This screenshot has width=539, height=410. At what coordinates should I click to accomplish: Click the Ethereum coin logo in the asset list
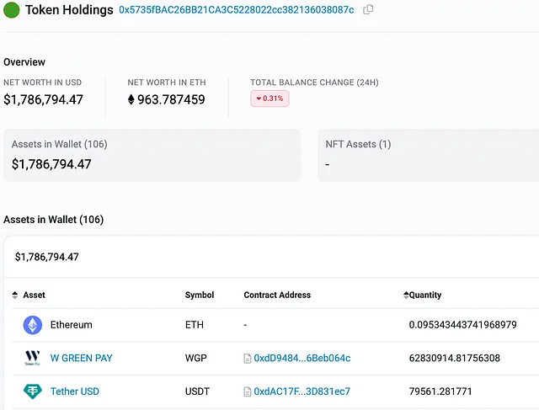coord(33,325)
